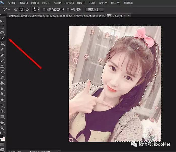Select the Hand tool

tap(2, 123)
